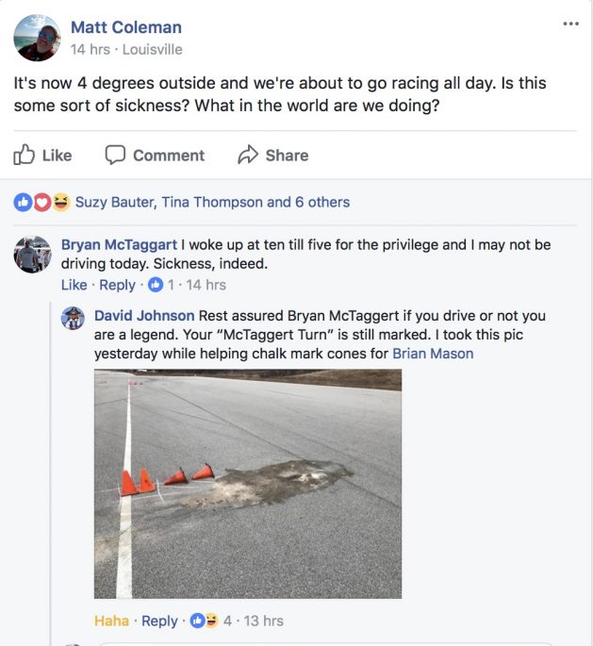The height and width of the screenshot is (646, 593).
Task: Open Bryan McTaggart's profile picture
Action: coord(32,255)
